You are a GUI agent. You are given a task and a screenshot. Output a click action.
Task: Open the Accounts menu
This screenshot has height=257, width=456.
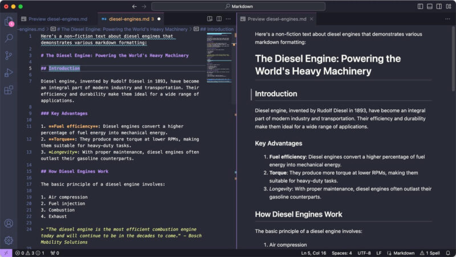9,223
